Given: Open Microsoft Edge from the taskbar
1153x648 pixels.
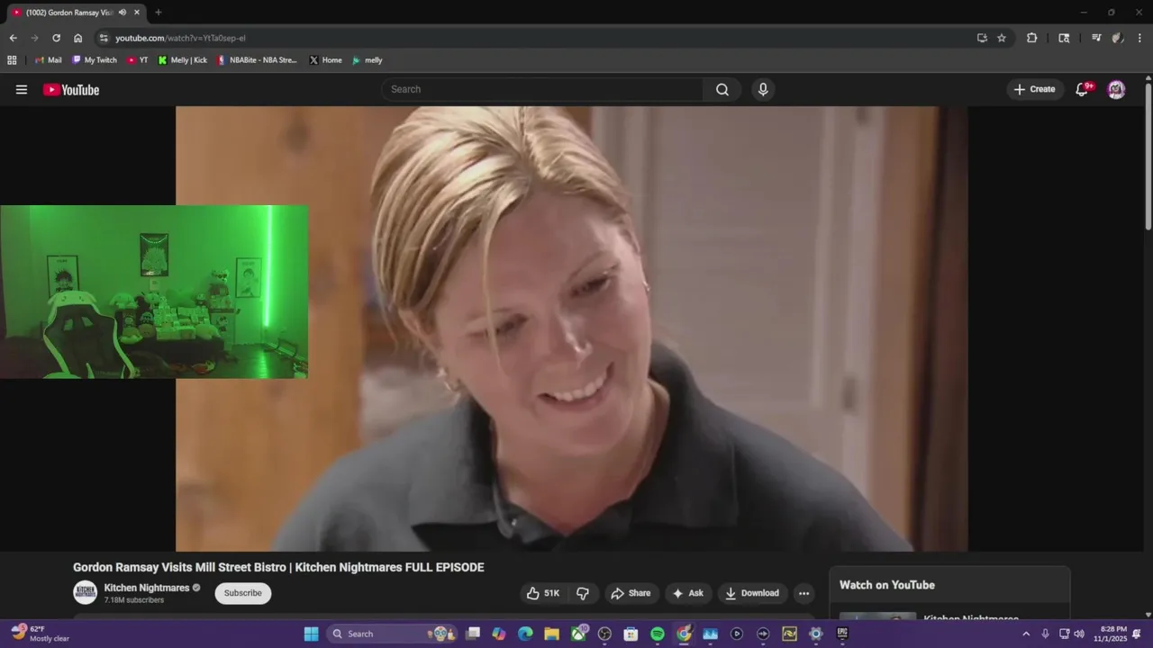Looking at the screenshot, I should (x=525, y=634).
